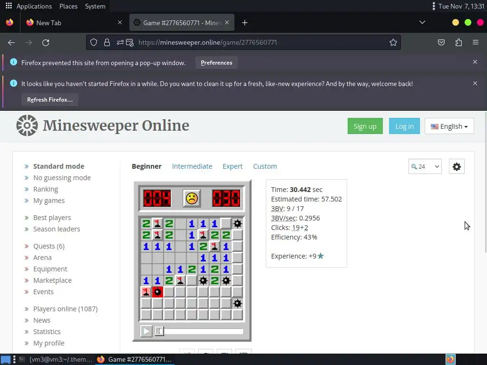This screenshot has height=365, width=487.
Task: Open My profile link
Action: [x=49, y=343]
